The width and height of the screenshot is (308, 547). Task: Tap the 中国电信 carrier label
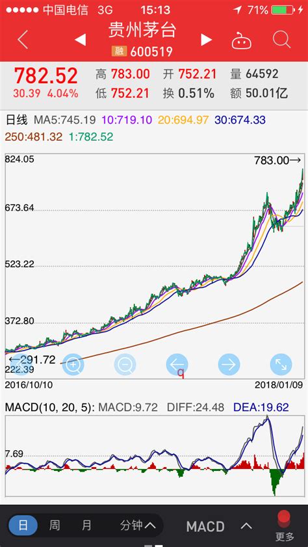click(x=66, y=10)
